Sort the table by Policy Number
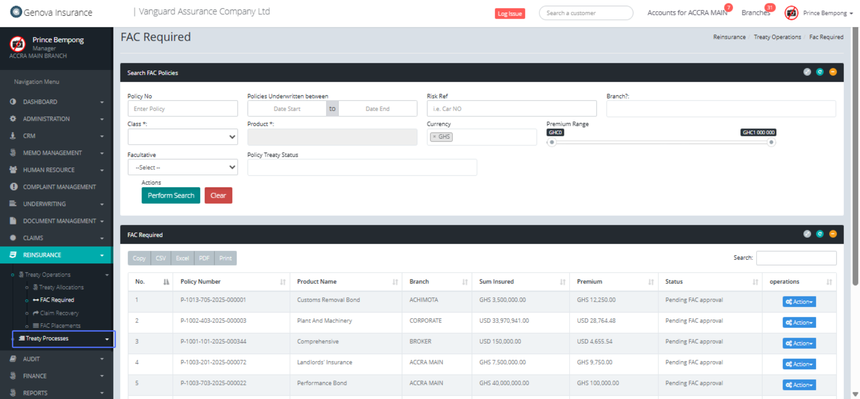The image size is (860, 399). pos(282,282)
